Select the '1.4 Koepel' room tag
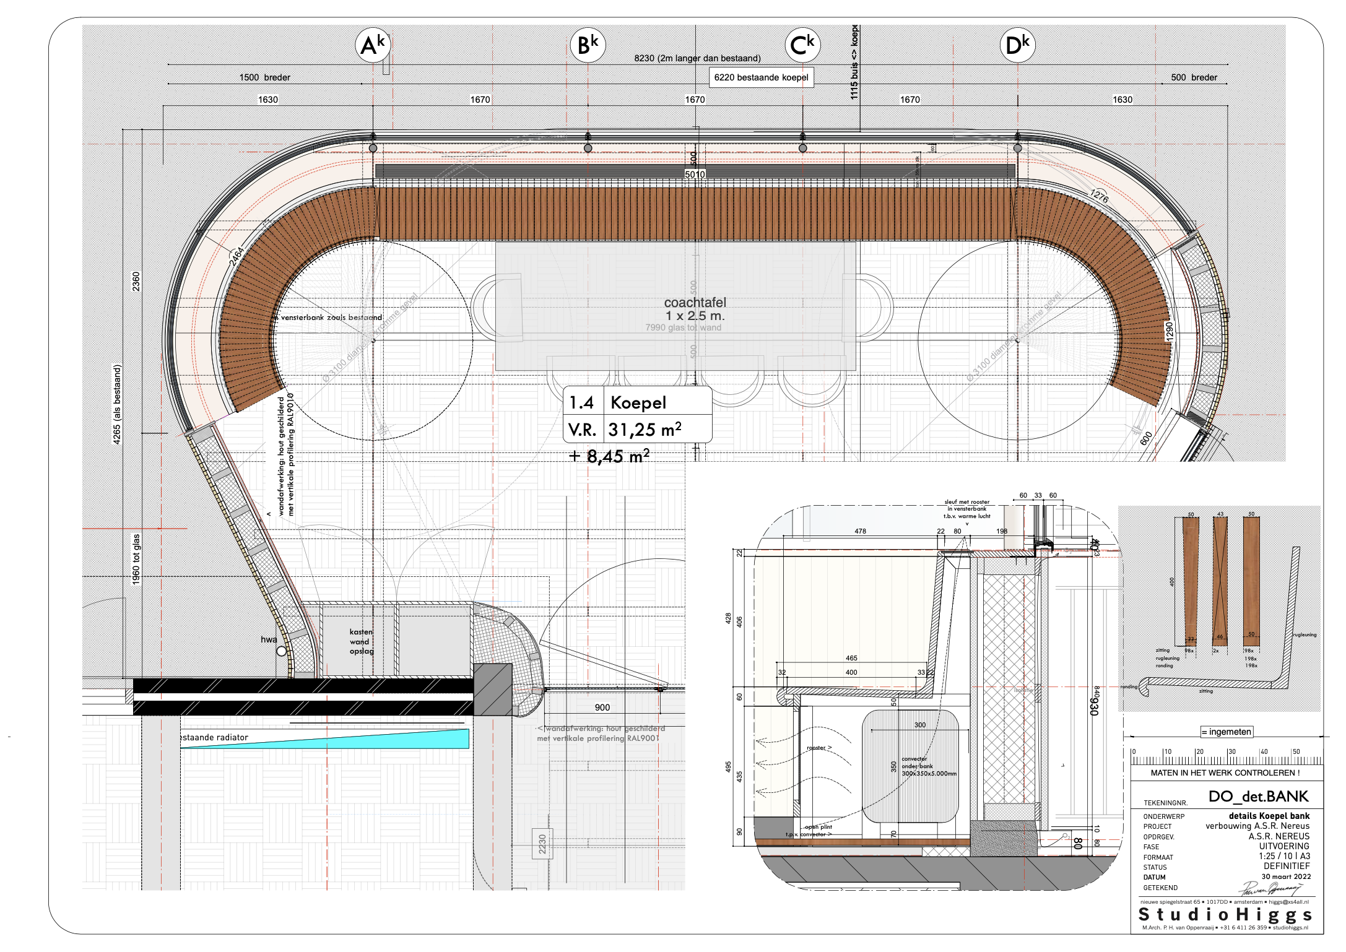 (637, 402)
